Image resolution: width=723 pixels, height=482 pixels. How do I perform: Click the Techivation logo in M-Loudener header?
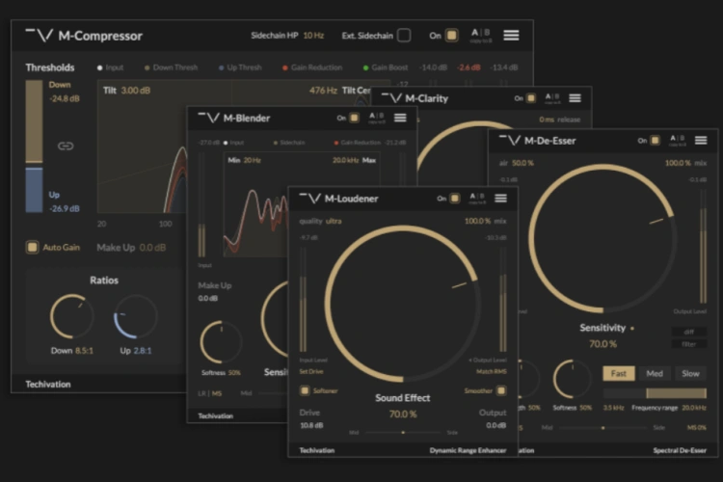point(309,199)
